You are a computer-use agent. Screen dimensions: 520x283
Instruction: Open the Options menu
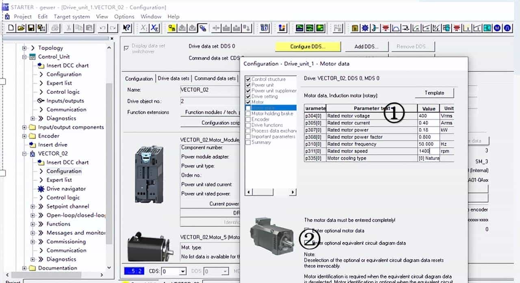click(124, 17)
